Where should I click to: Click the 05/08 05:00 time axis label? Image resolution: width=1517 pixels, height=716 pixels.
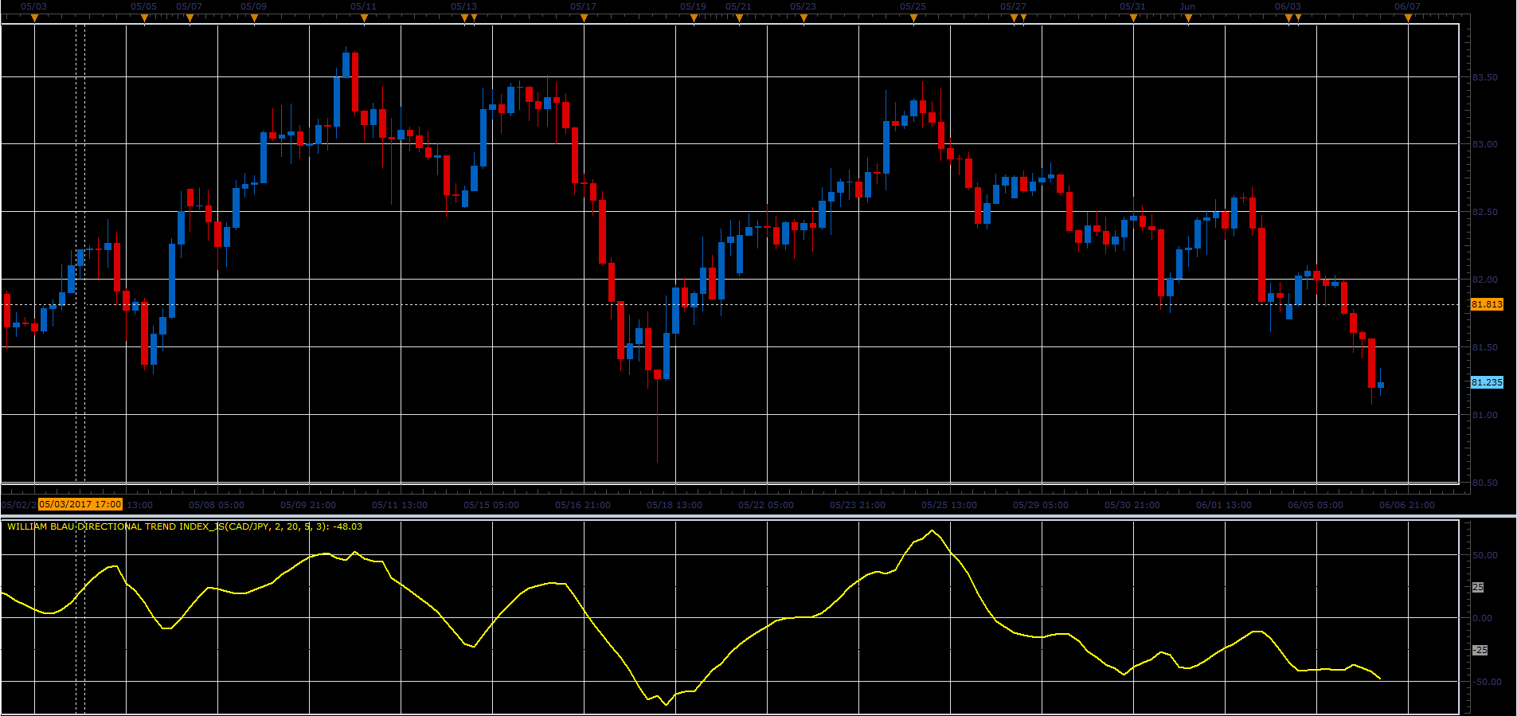(217, 505)
